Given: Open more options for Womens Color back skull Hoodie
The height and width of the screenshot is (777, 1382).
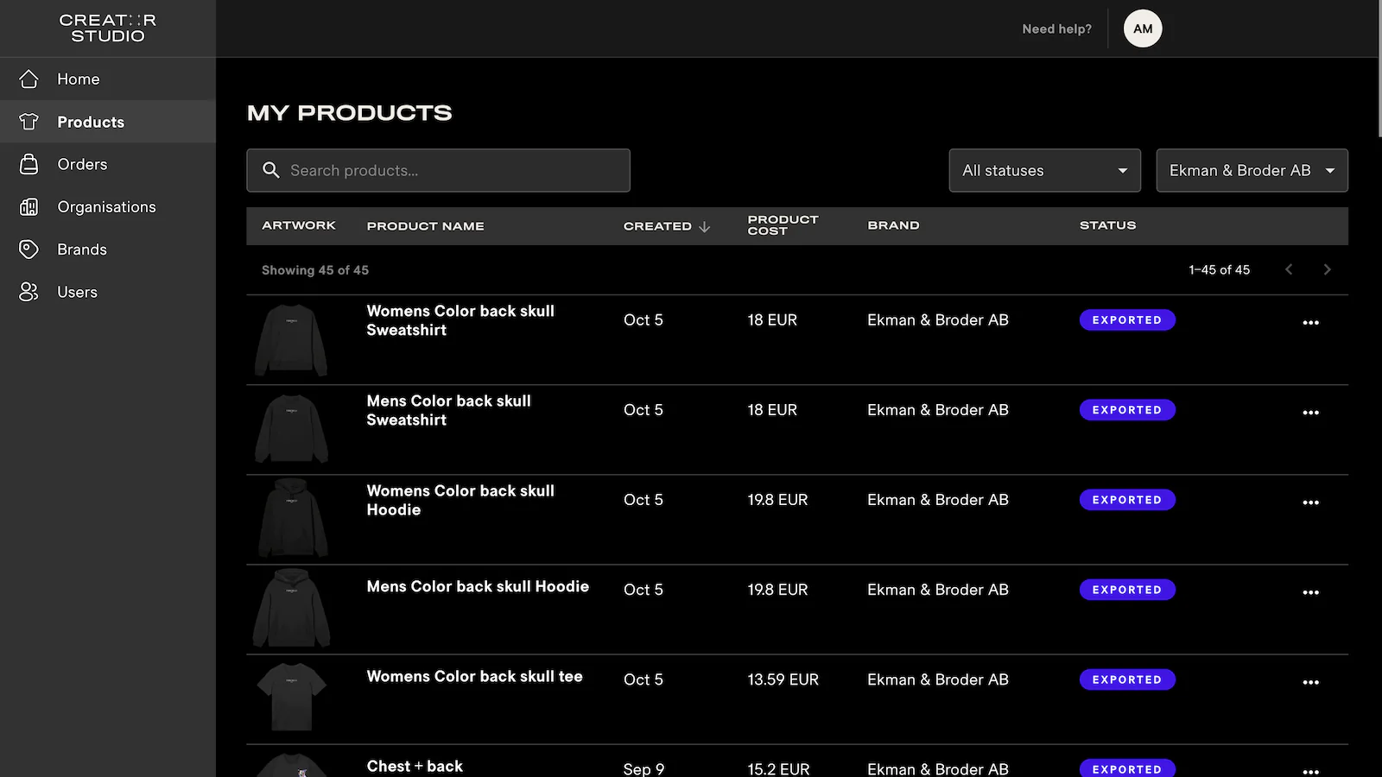Looking at the screenshot, I should click(x=1311, y=502).
